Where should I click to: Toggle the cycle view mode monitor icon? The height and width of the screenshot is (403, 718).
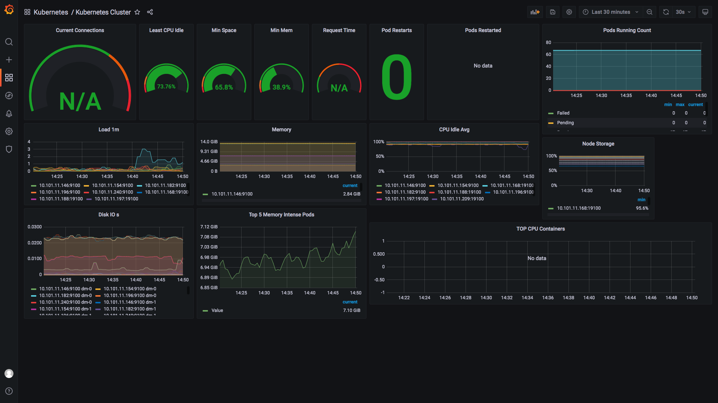[x=705, y=12]
